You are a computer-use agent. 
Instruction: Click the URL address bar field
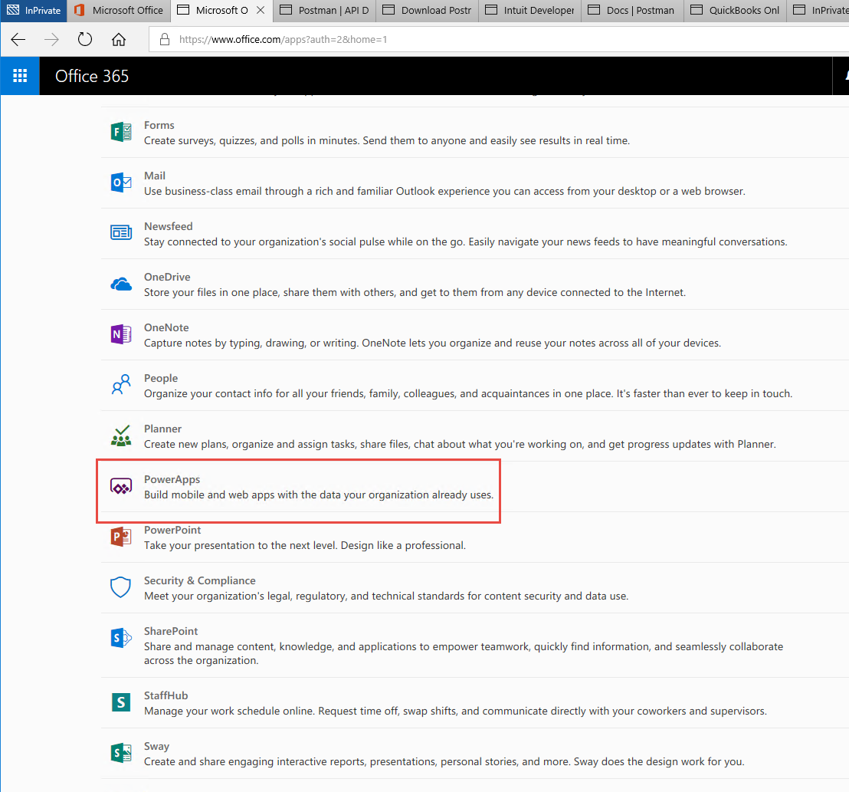tap(498, 39)
